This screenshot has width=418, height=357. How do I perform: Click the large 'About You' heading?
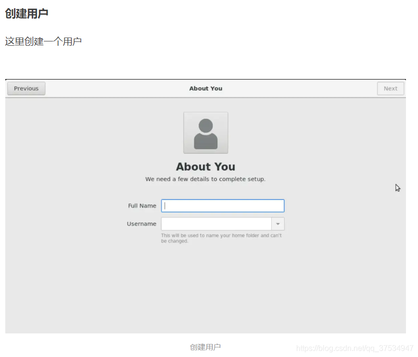coord(206,167)
